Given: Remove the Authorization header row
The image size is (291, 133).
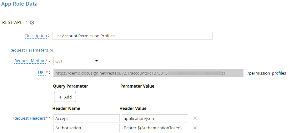Looking at the screenshot, I should pos(195,128).
